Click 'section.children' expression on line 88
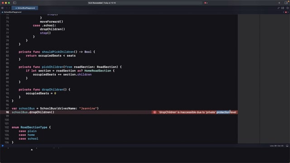Image resolution: width=290 pixels, height=163 pixels. (77, 74)
